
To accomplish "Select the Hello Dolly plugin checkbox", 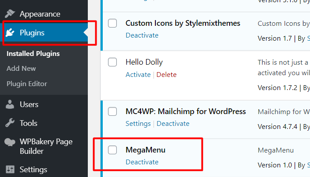I will (x=112, y=62).
